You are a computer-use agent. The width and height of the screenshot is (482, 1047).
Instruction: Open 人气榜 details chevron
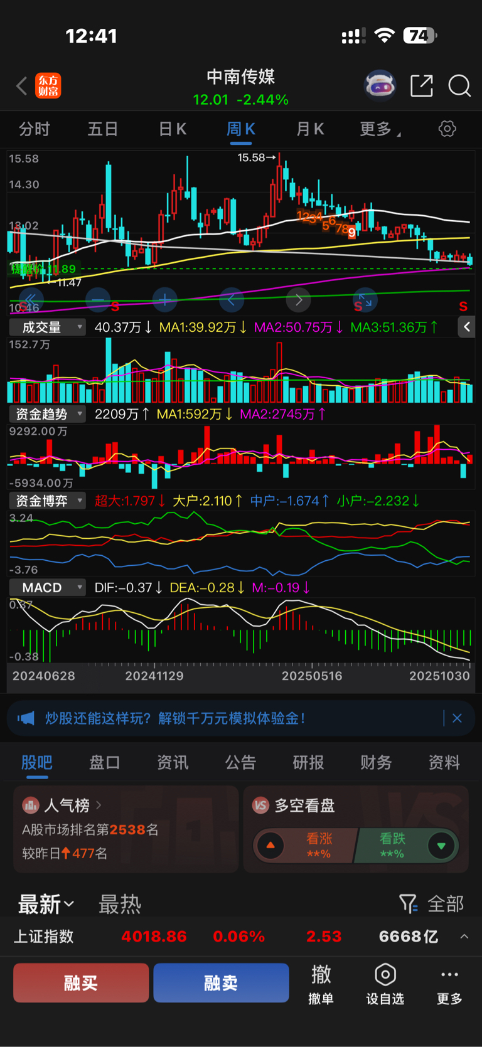(99, 805)
